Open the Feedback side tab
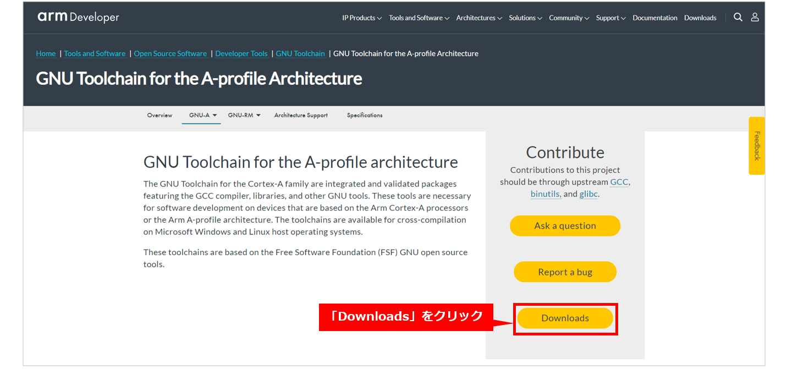 757,146
